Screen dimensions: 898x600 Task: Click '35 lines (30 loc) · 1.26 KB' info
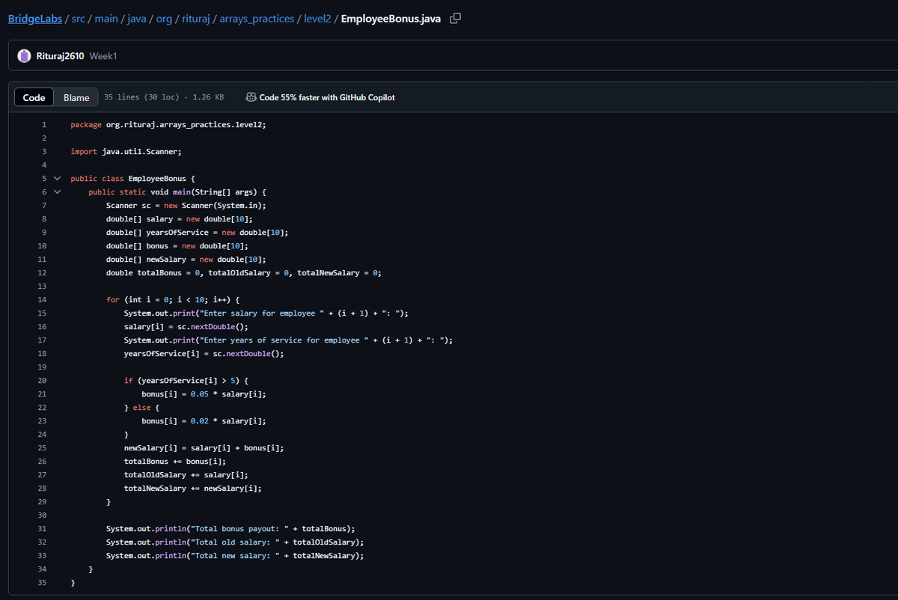(x=164, y=97)
